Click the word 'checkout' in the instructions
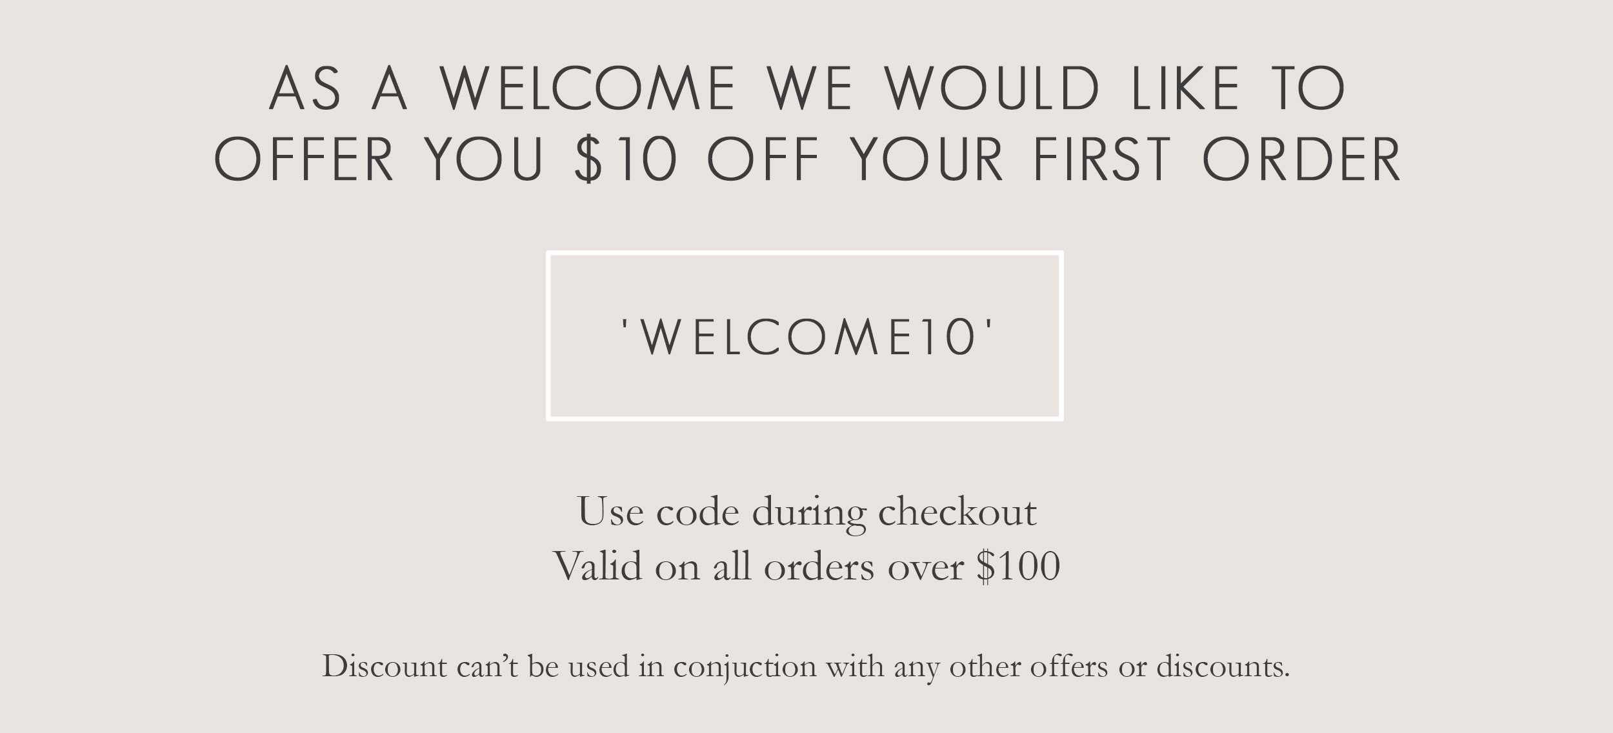 (x=957, y=512)
